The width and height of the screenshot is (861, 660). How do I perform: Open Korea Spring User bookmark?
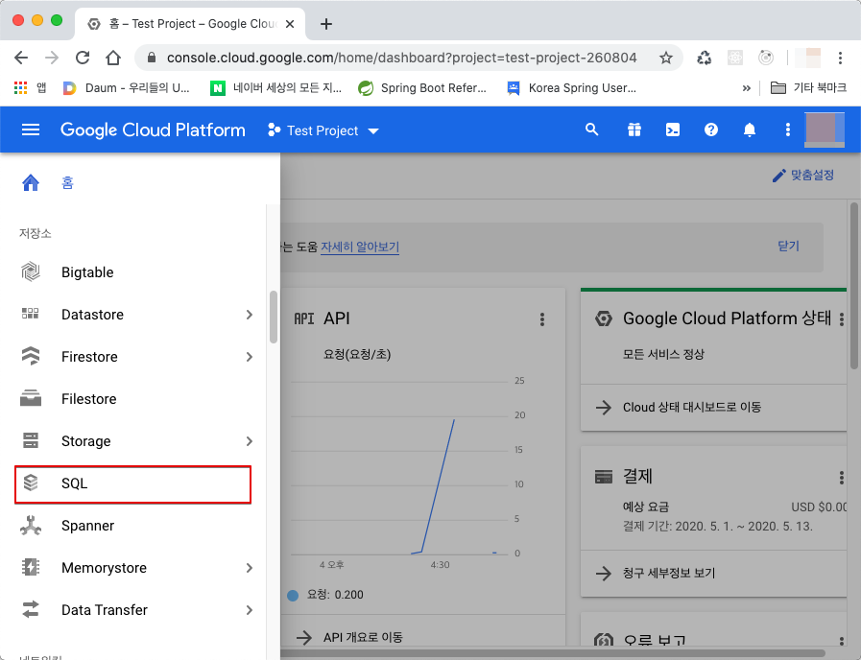pyautogui.click(x=572, y=88)
